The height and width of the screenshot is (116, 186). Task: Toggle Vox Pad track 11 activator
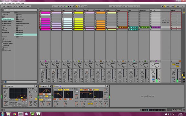pos(153,77)
